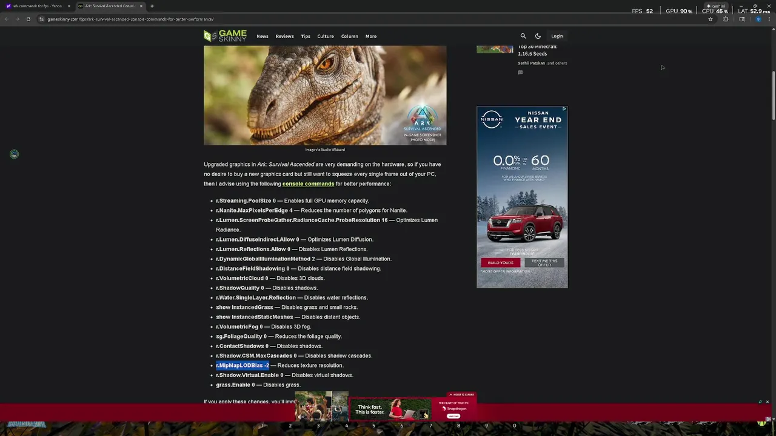Open Gemini button in title bar
Image resolution: width=776 pixels, height=436 pixels.
coord(716,6)
